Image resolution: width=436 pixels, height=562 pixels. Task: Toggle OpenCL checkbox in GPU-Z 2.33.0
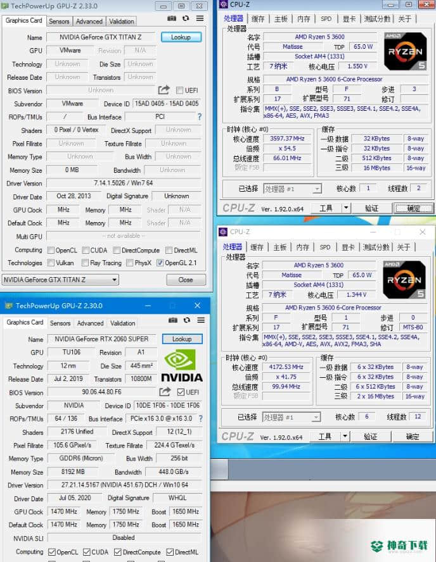51,250
